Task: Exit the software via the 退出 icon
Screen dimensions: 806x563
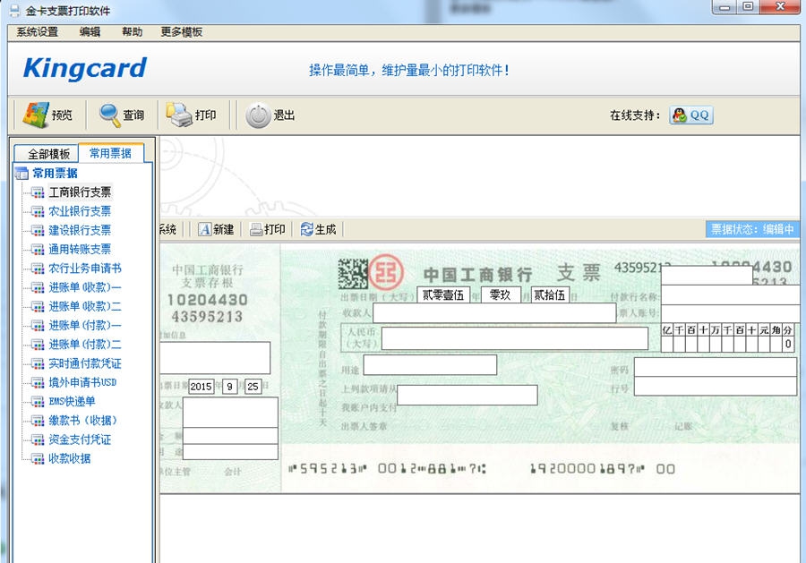Action: [x=269, y=115]
